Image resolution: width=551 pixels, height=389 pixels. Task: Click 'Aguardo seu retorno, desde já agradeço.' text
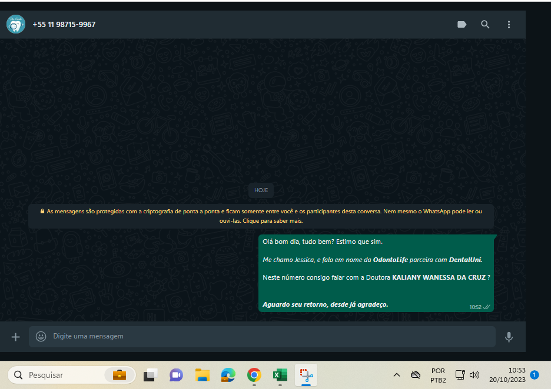(x=326, y=304)
